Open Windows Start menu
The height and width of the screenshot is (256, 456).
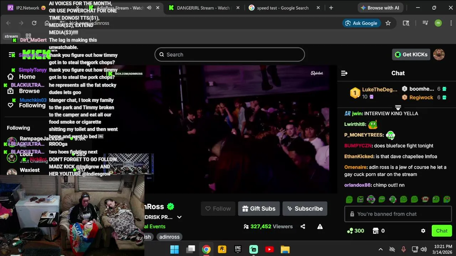pyautogui.click(x=175, y=249)
